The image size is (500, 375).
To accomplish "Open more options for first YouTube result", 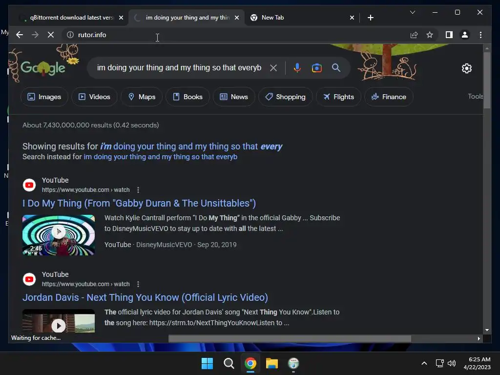I will tap(138, 190).
